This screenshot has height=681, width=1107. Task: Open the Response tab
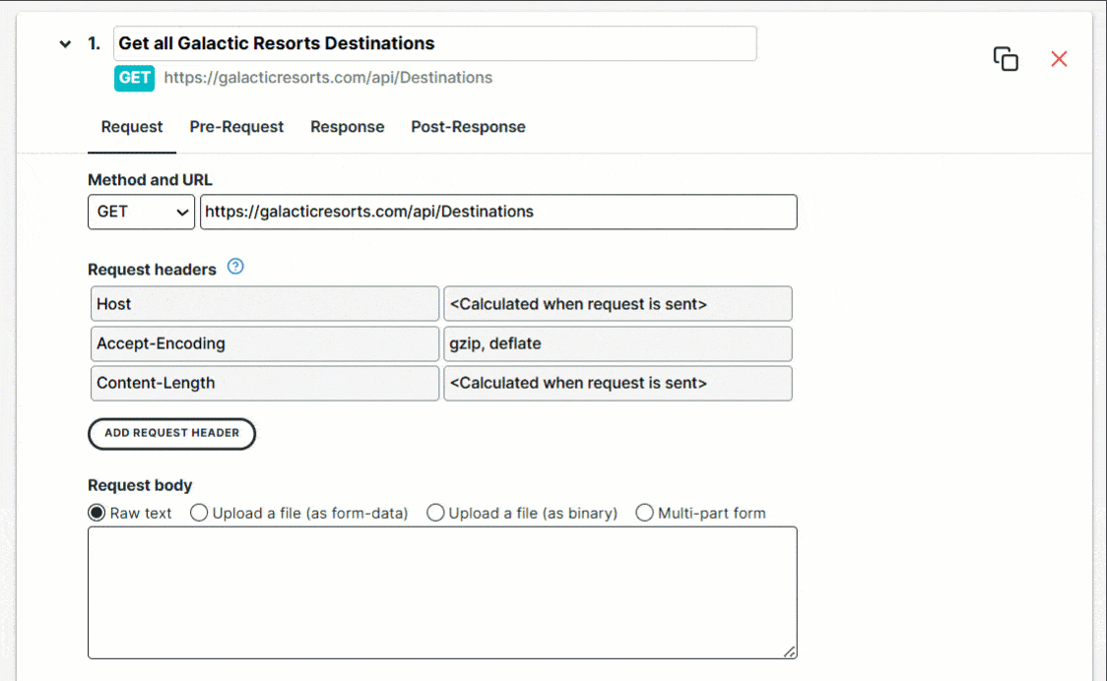click(x=347, y=127)
